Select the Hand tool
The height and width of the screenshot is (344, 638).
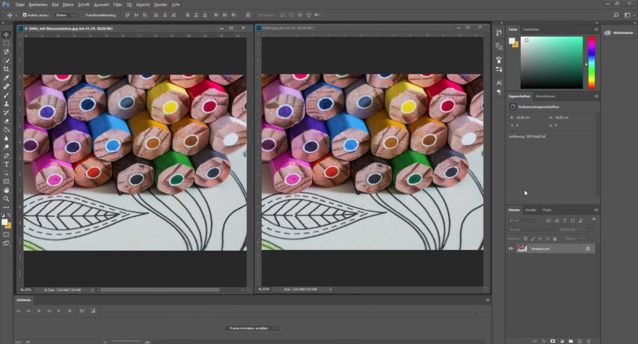[x=6, y=190]
